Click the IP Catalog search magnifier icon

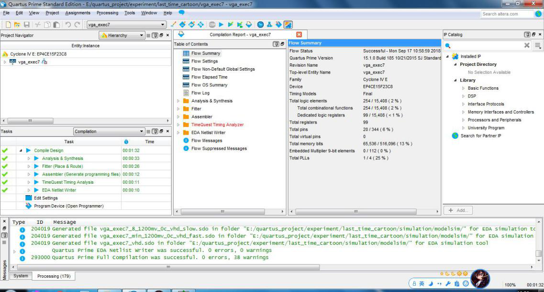(448, 46)
